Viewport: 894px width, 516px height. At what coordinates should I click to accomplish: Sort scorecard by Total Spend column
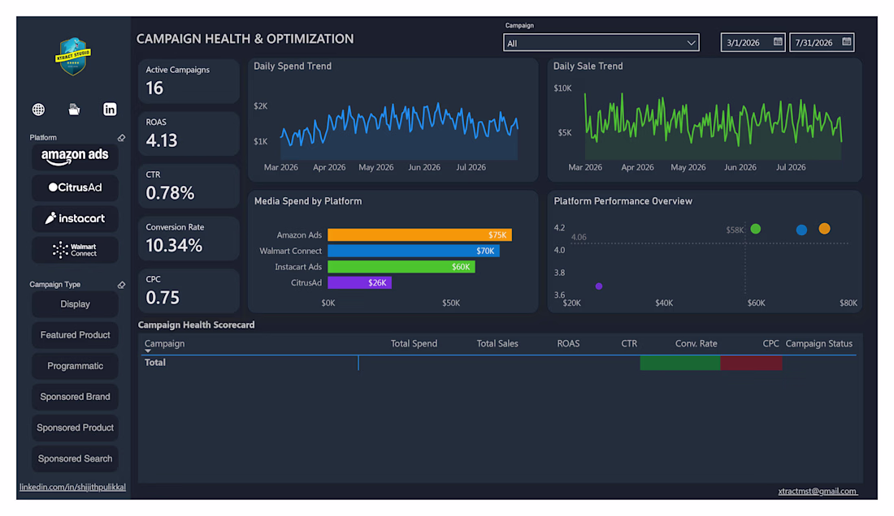(414, 344)
